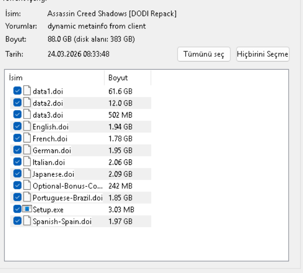
Task: Toggle Spanish-Spain.doi checkbox
Action: point(17,221)
